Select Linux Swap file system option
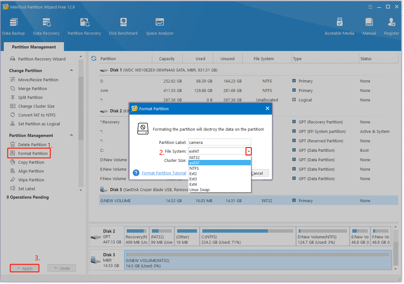 220,190
